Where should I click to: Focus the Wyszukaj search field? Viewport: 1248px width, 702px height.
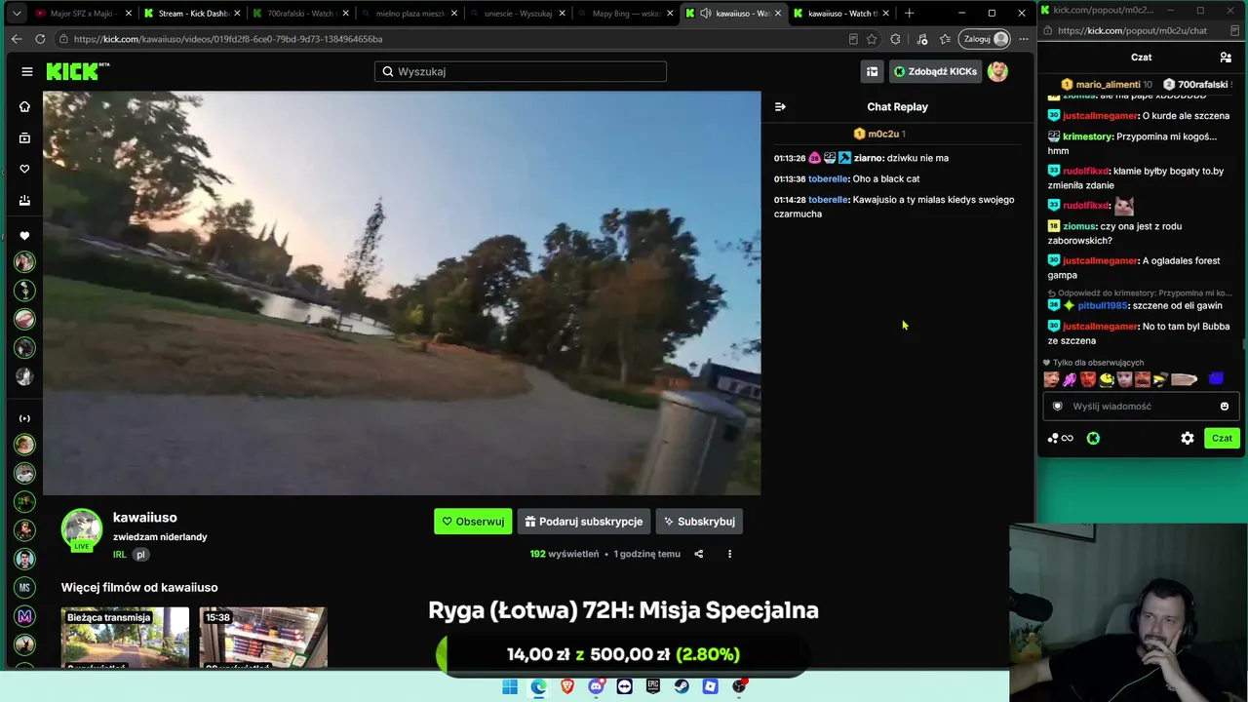tap(521, 71)
